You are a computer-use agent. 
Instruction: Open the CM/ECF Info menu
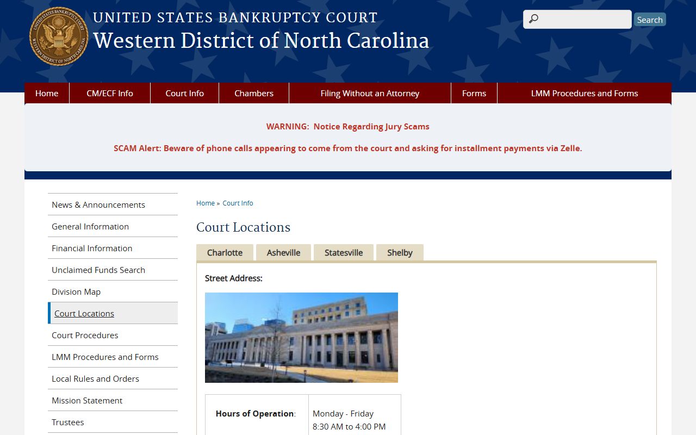(x=110, y=93)
